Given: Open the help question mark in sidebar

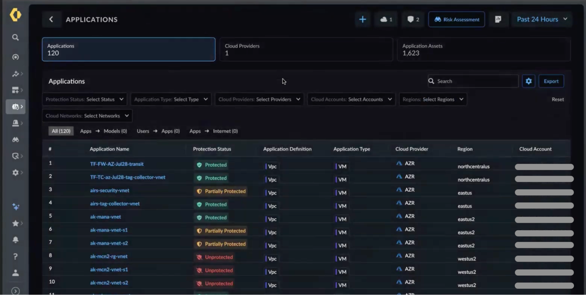Looking at the screenshot, I should pos(16,256).
